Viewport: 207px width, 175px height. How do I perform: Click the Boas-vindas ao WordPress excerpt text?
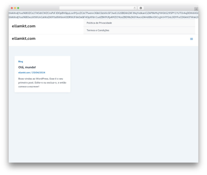pyautogui.click(x=42, y=83)
